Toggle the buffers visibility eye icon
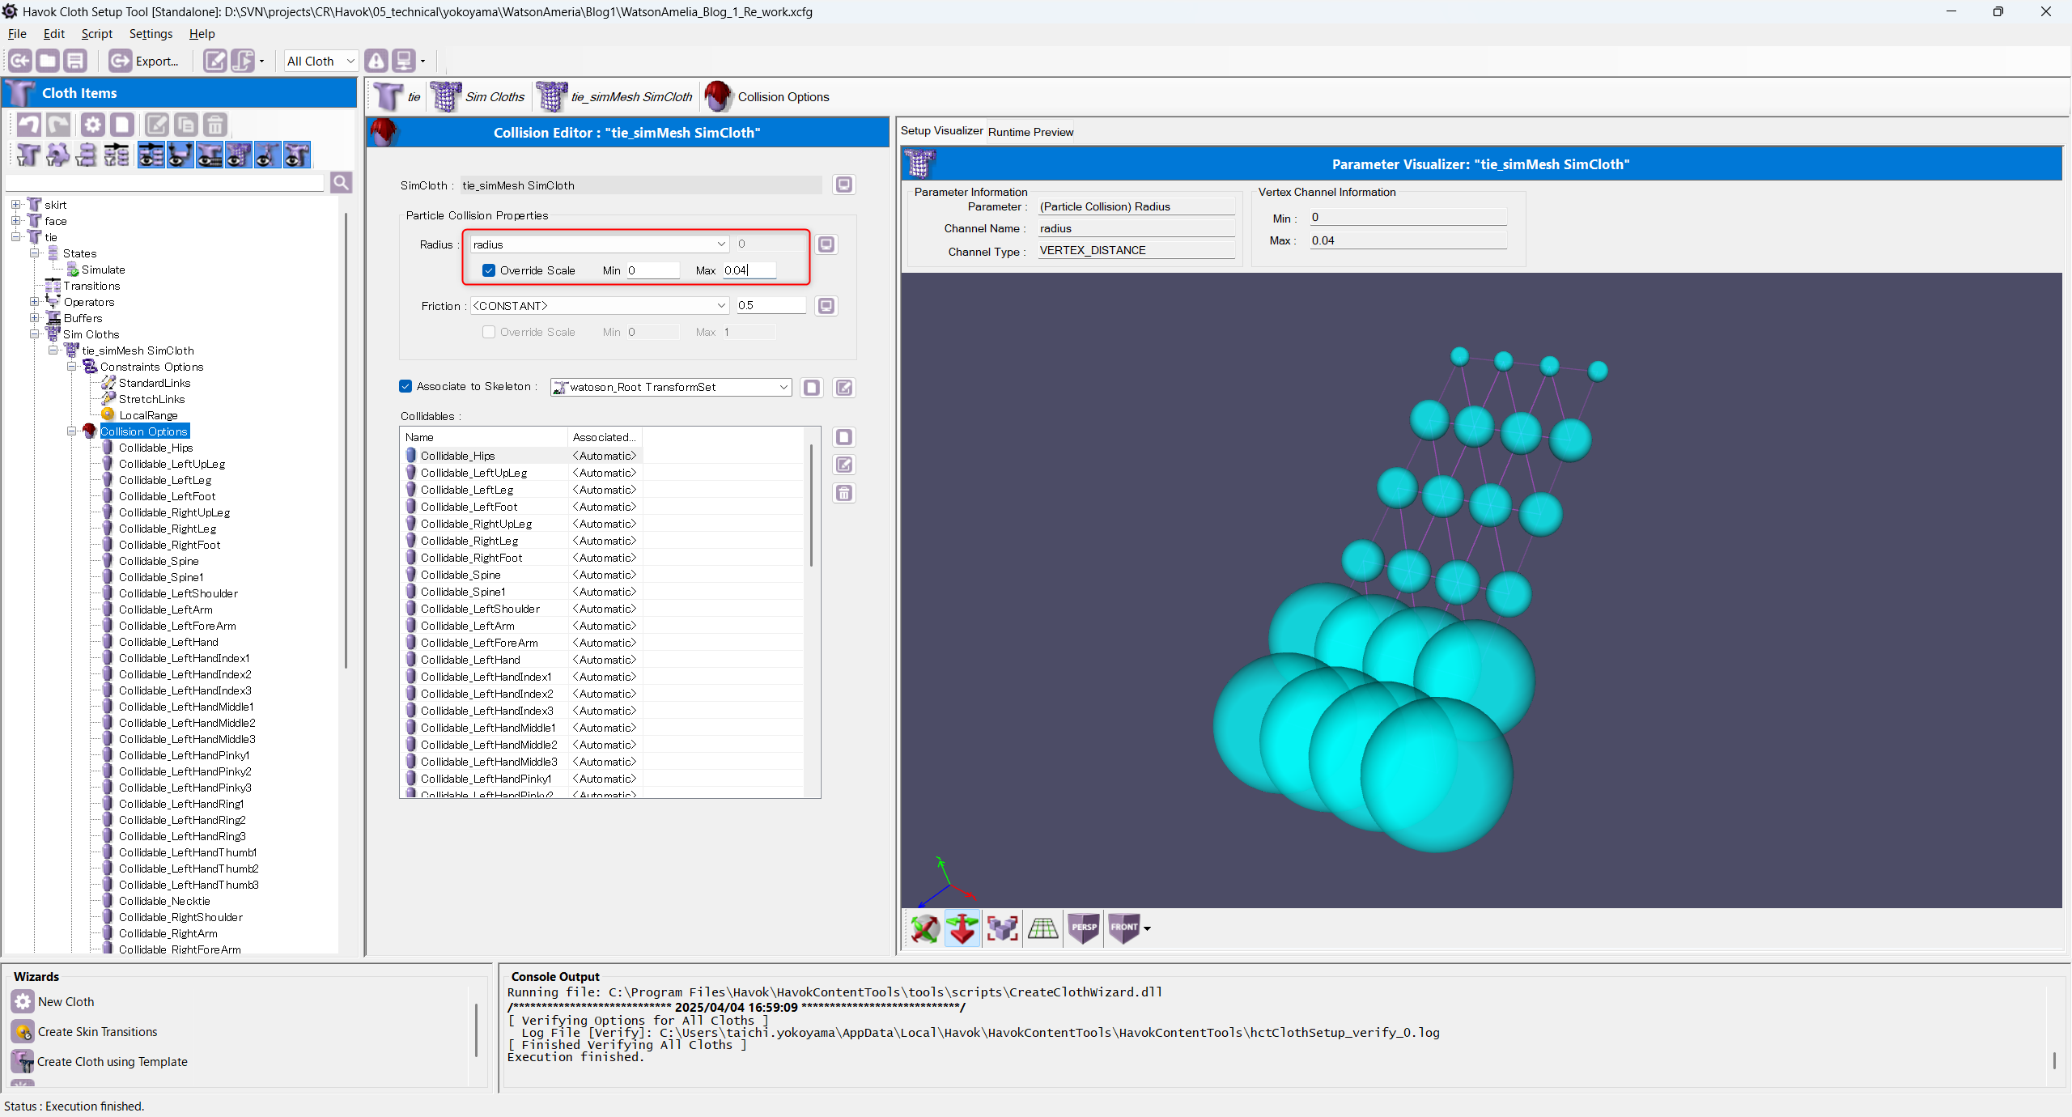Screen dimensions: 2072x1117 pyautogui.click(x=209, y=155)
